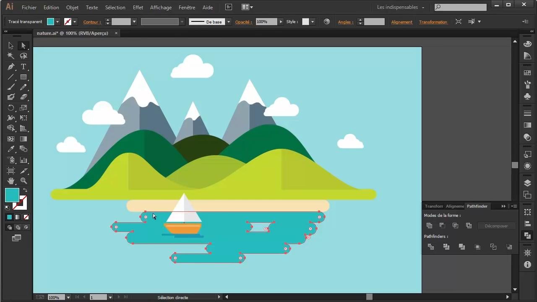Toggle the None fill mode button

(x=26, y=217)
